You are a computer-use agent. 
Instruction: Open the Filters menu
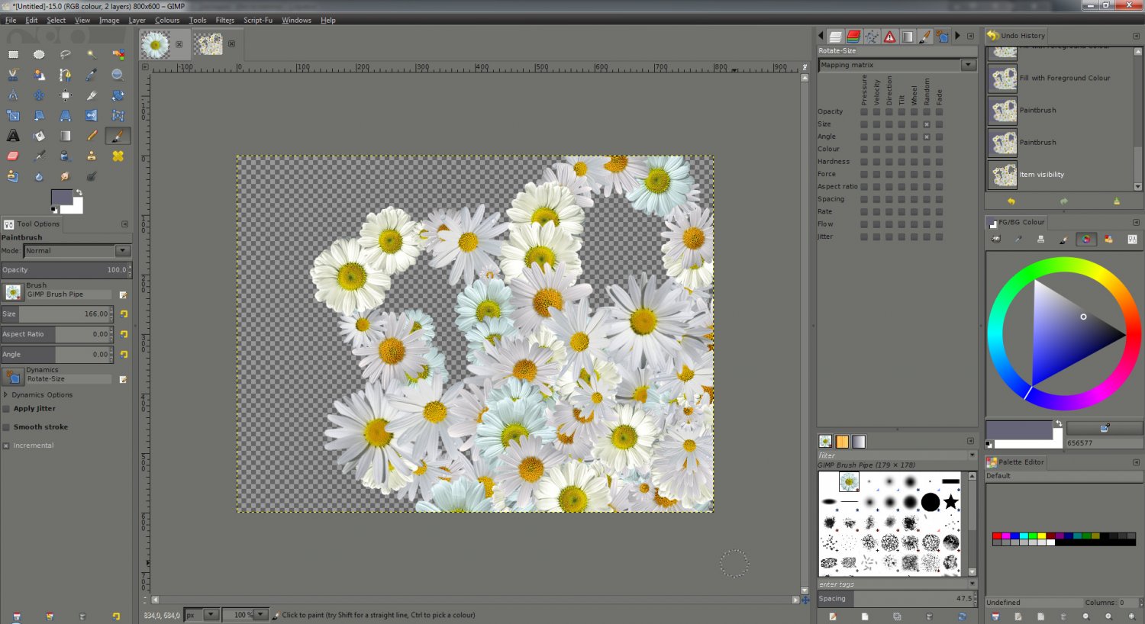tap(225, 20)
